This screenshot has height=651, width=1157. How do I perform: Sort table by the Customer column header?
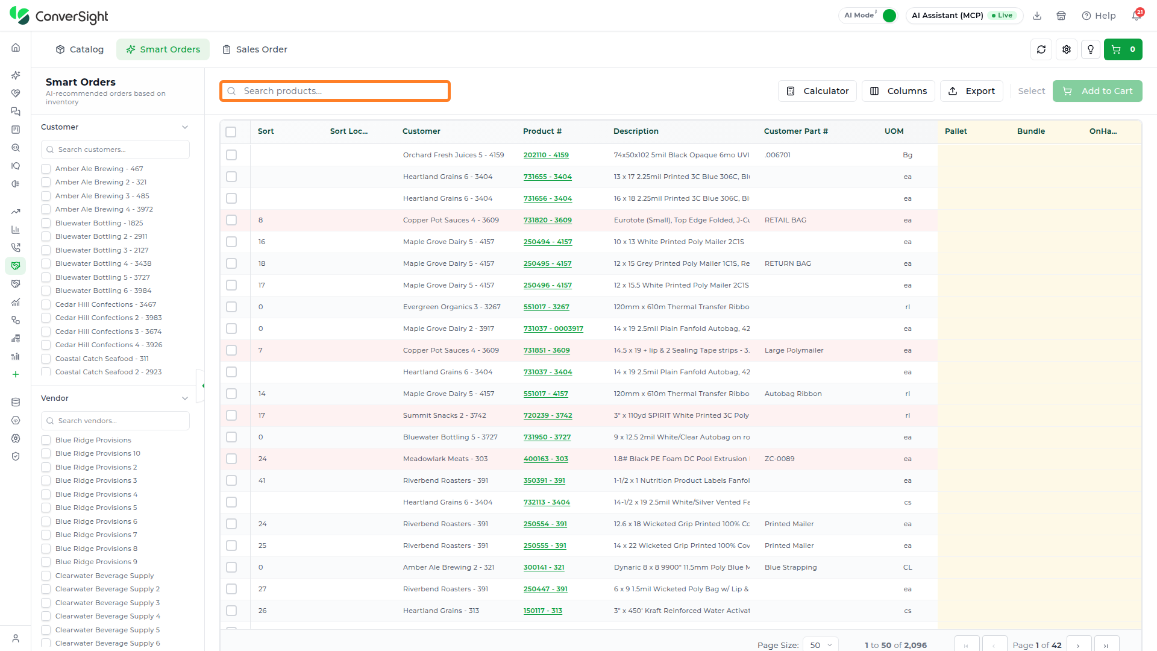pyautogui.click(x=421, y=131)
